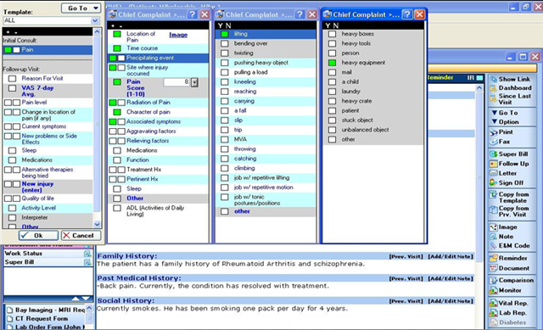This screenshot has width=543, height=330.
Task: Open the Note tool
Action: point(501,237)
